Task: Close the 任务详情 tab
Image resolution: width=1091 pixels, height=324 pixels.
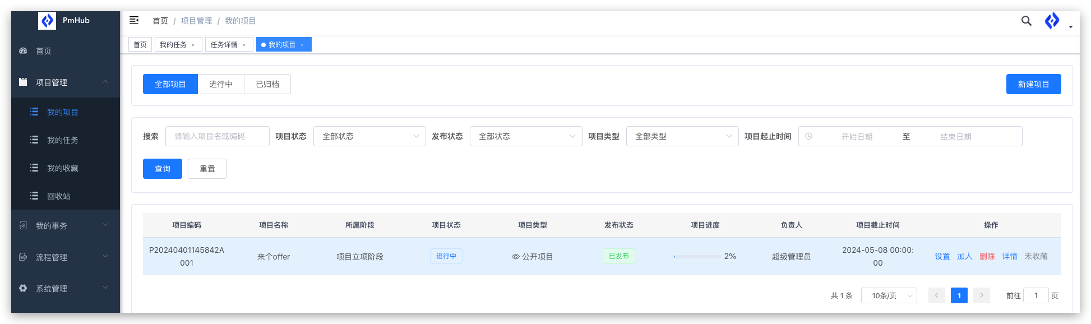Action: point(244,45)
